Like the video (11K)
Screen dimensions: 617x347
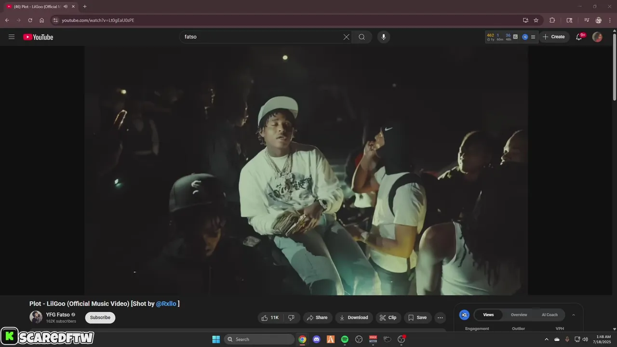coord(270,318)
